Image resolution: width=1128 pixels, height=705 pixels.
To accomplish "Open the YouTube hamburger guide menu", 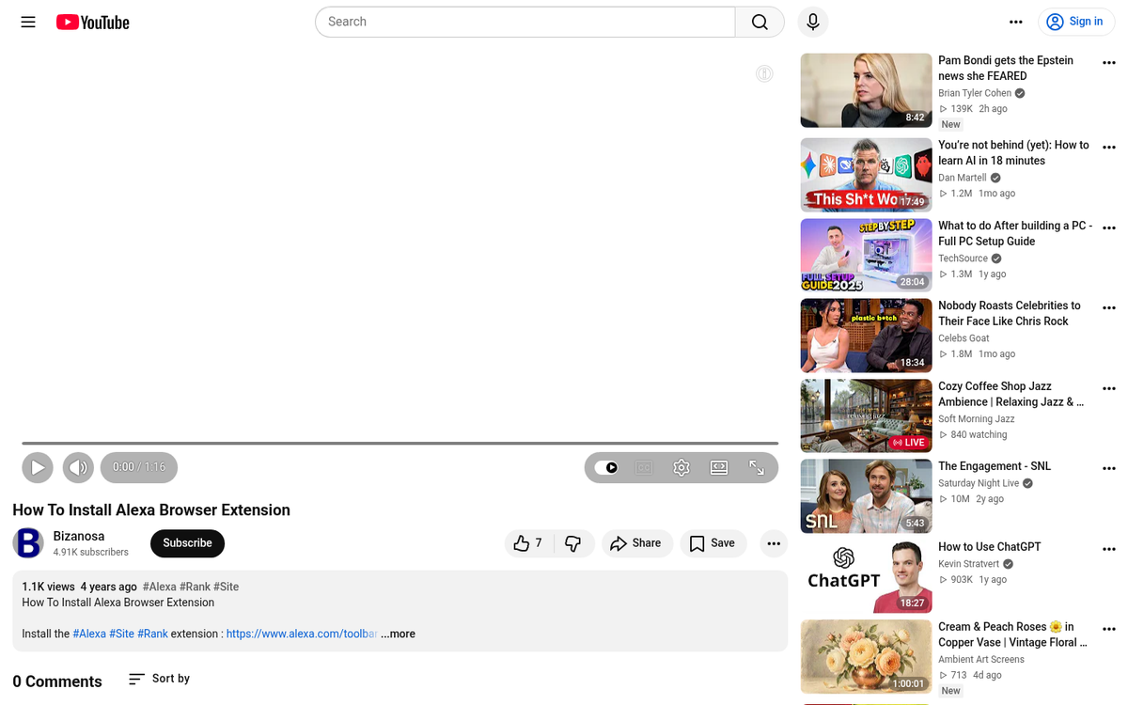I will pyautogui.click(x=28, y=22).
